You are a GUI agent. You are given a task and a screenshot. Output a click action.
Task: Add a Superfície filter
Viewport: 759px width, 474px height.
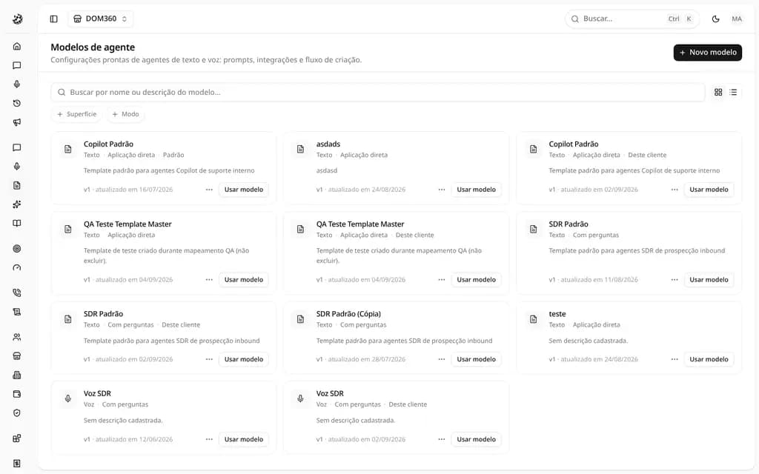(x=76, y=114)
